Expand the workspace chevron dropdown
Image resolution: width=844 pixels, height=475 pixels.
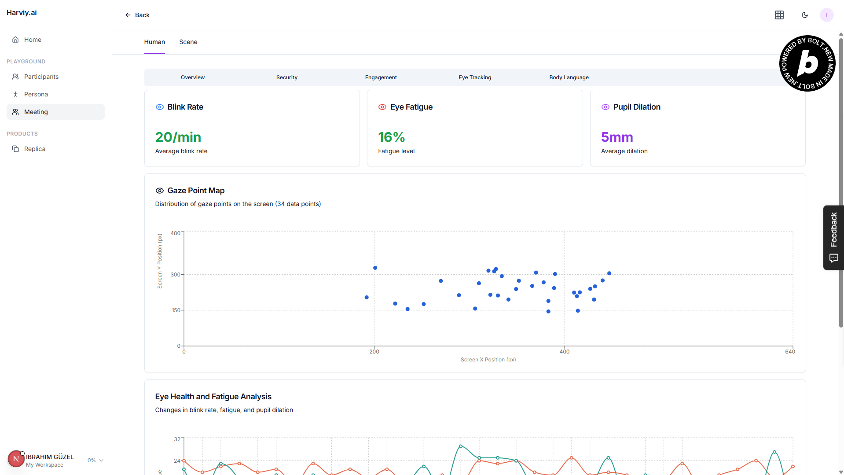101,460
